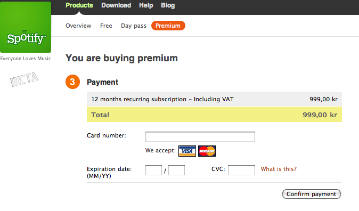
Task: Click the orange step 3 circle
Action: coord(72,82)
